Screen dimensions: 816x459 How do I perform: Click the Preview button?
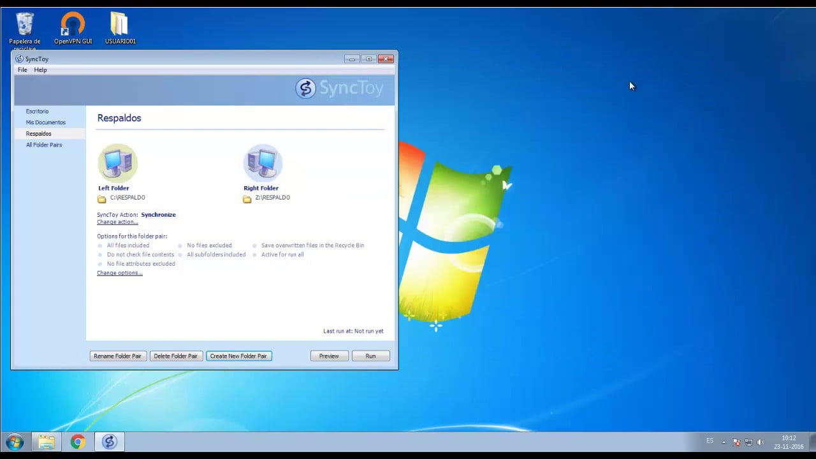click(329, 356)
